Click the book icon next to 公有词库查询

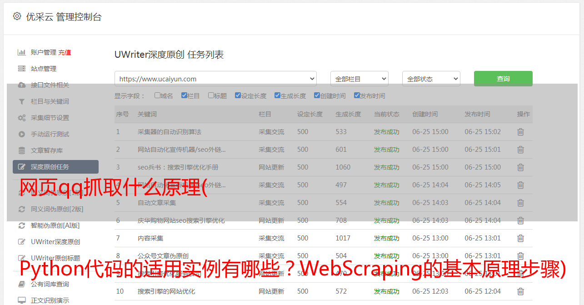(x=21, y=284)
